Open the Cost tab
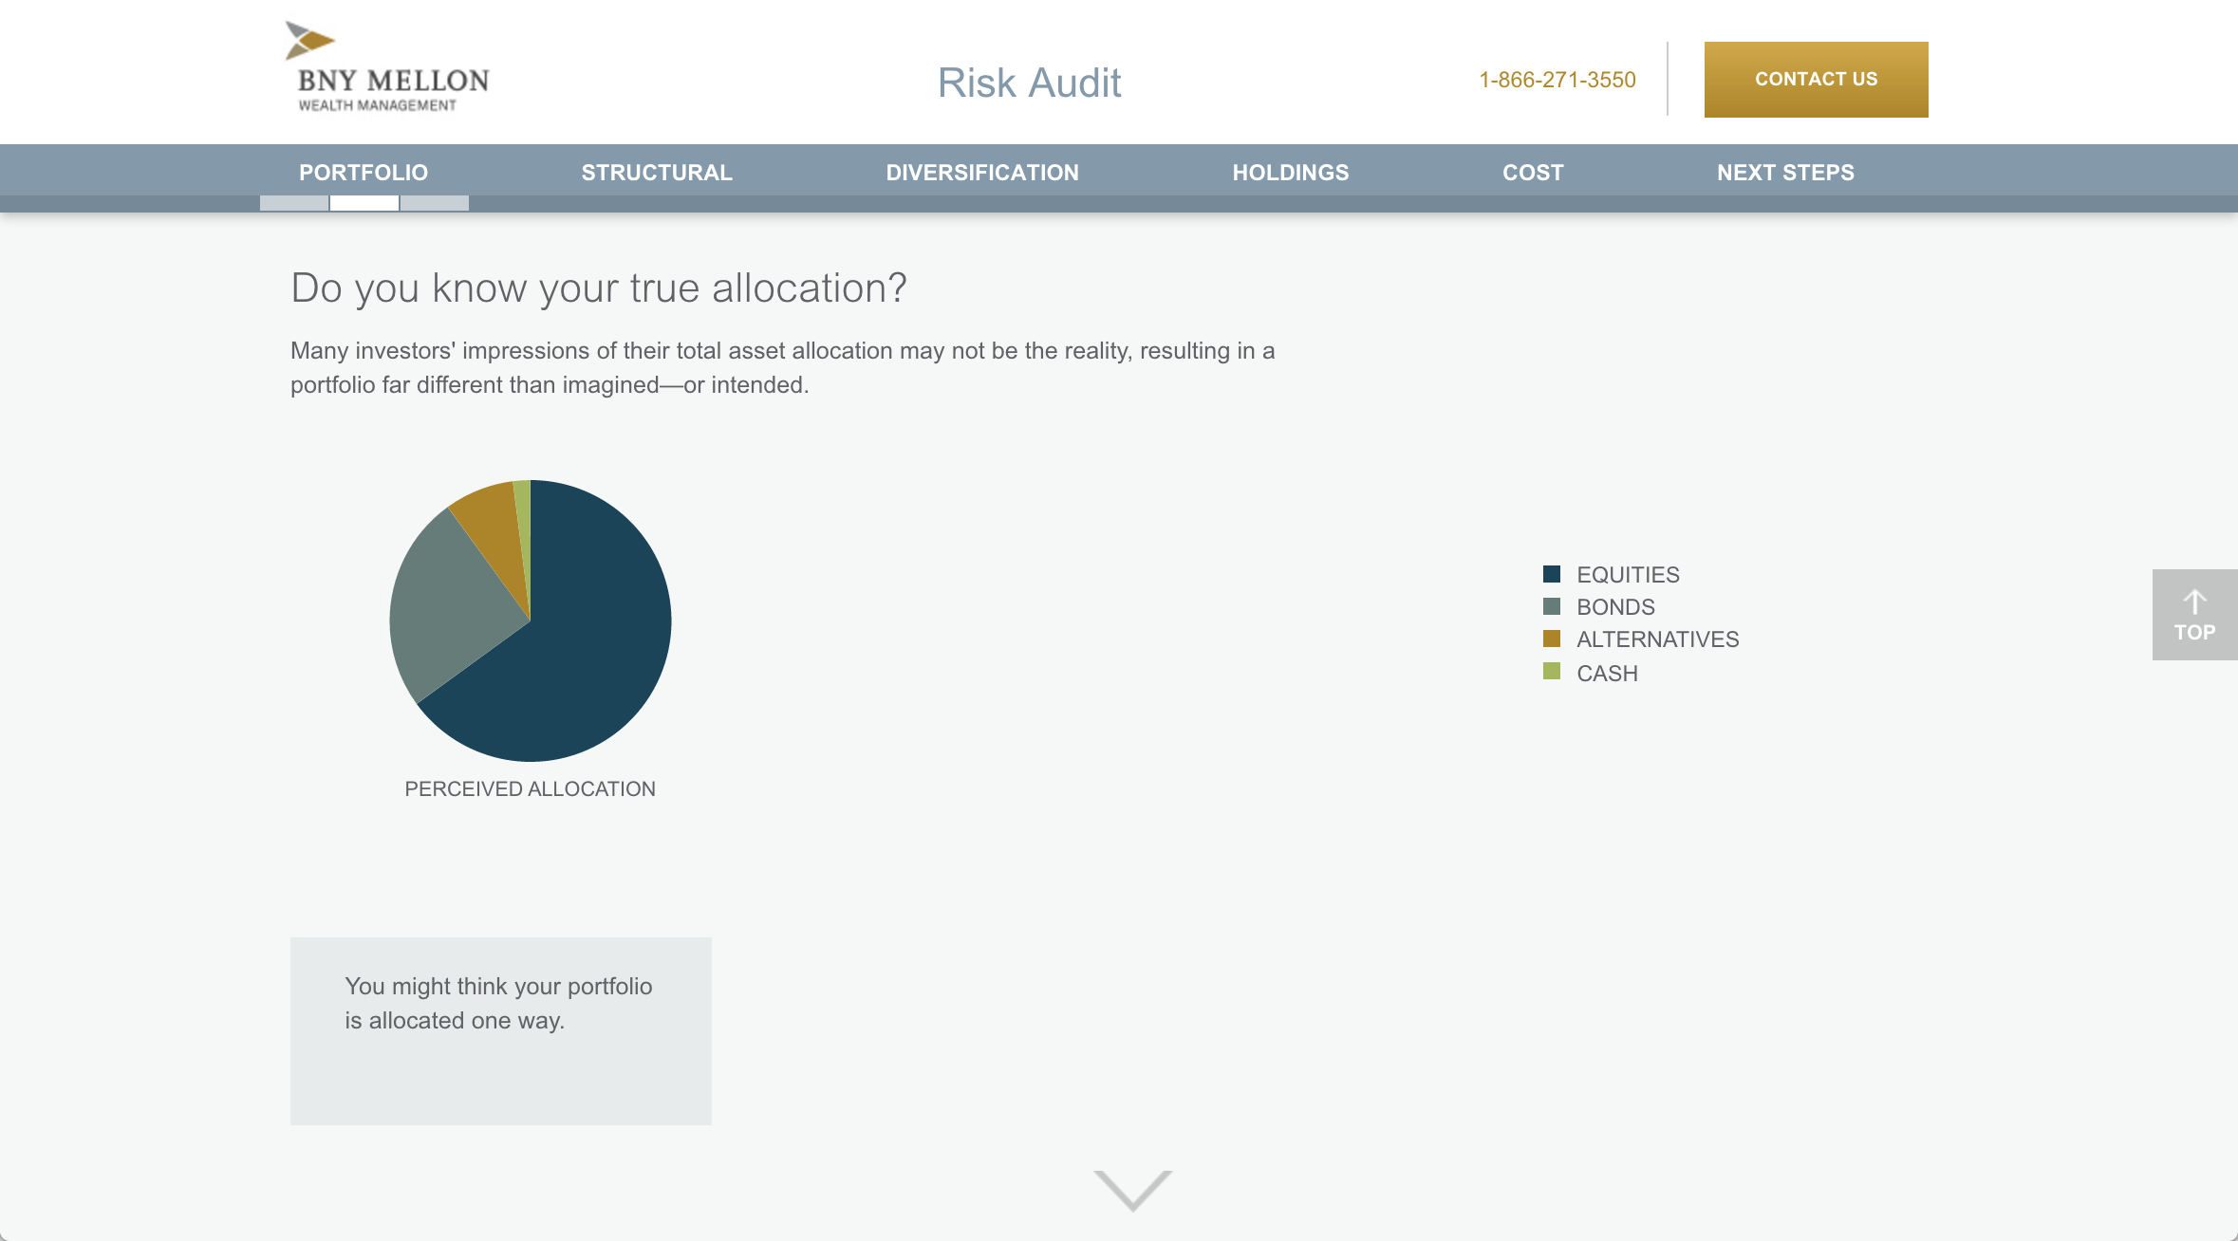This screenshot has height=1241, width=2238. point(1533,173)
